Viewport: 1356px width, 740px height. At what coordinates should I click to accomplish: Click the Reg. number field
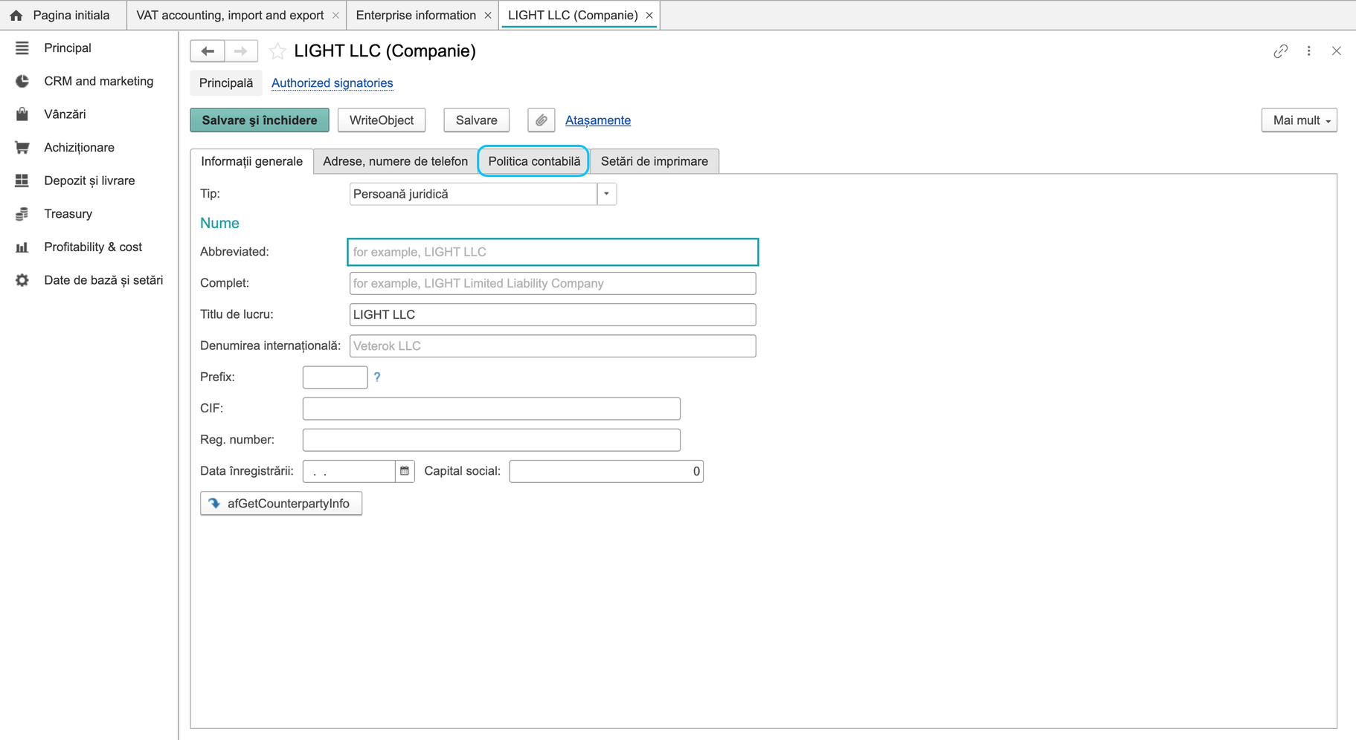[492, 440]
